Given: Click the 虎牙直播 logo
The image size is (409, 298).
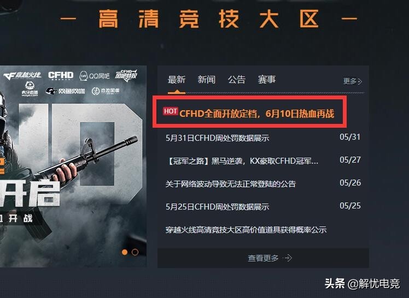Looking at the screenshot, I should pos(30,89).
